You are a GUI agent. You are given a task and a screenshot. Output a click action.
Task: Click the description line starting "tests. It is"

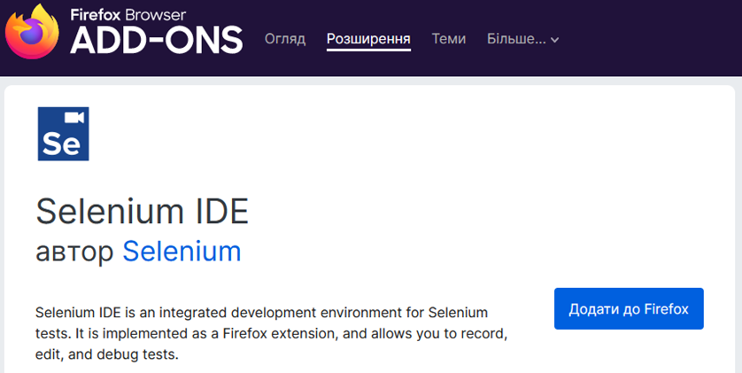pyautogui.click(x=272, y=334)
